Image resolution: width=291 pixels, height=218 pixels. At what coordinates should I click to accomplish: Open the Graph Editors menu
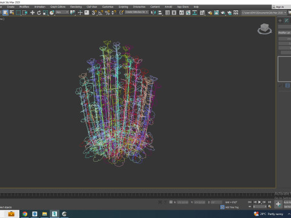[58, 7]
